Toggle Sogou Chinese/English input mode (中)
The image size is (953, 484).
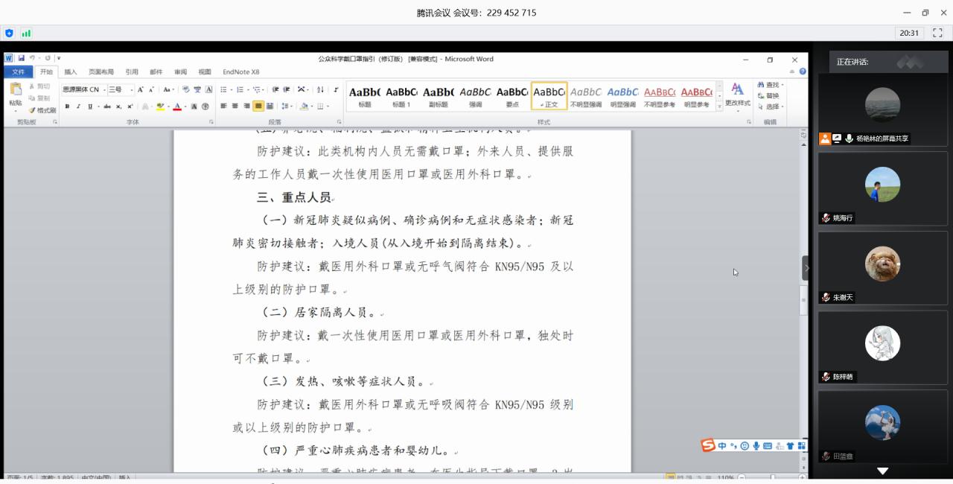click(722, 445)
